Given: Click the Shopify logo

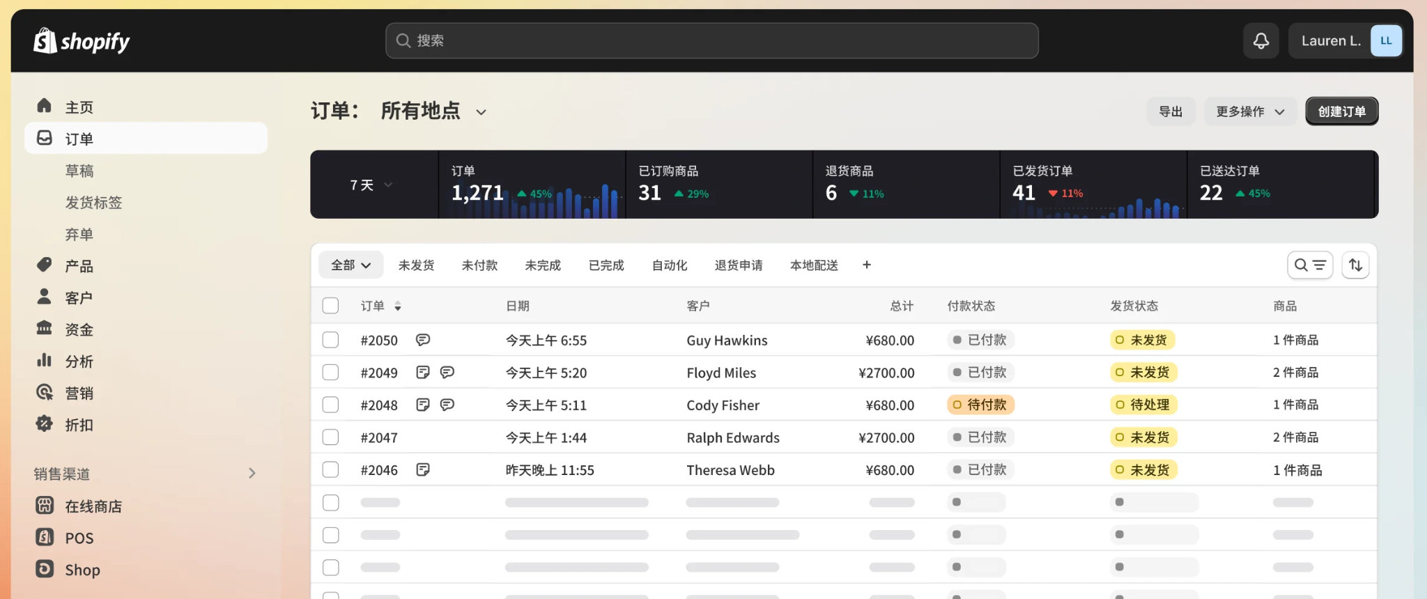Looking at the screenshot, I should [x=82, y=41].
